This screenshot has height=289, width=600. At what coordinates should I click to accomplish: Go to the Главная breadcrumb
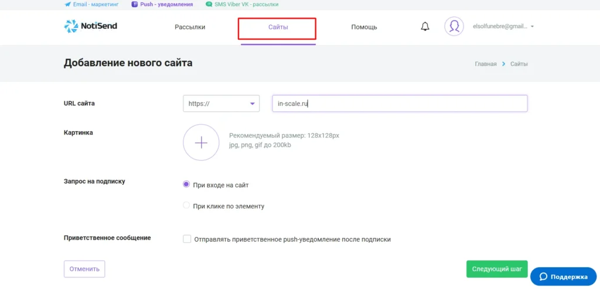(486, 64)
